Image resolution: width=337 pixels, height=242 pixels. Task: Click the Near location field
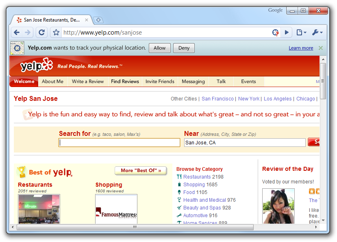(x=245, y=143)
